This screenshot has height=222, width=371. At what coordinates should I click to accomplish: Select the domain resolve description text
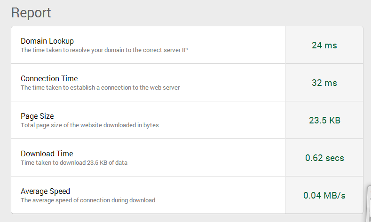click(104, 50)
